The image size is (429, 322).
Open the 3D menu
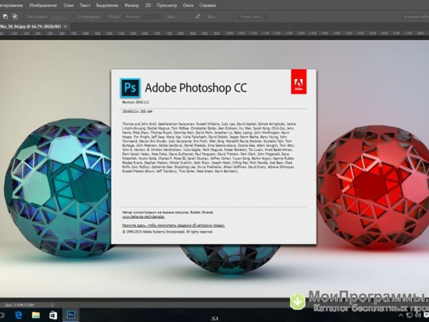tap(148, 5)
